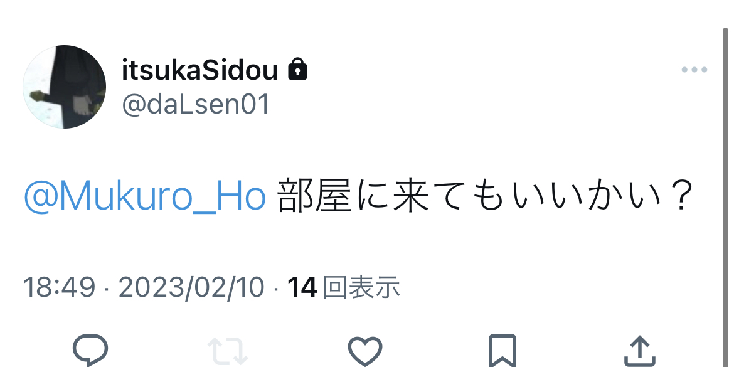Screen dimensions: 734x367
Task: Open the itsukaSidou display name
Action: point(200,70)
